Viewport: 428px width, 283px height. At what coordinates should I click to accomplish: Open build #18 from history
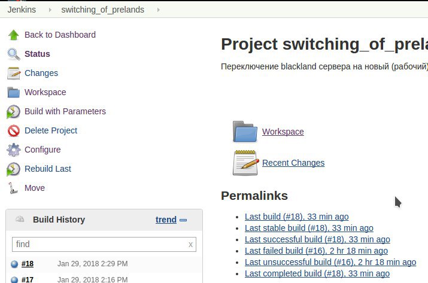28,264
